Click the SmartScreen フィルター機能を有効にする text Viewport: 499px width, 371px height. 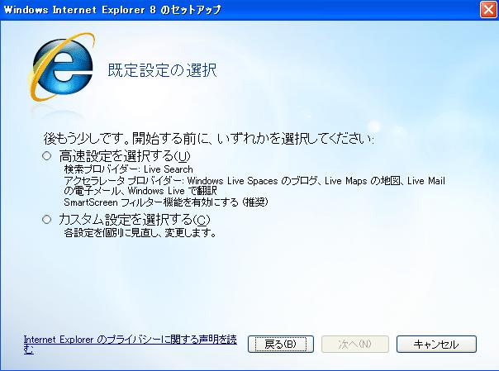(x=166, y=202)
